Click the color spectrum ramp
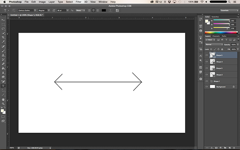This screenshot has height=150, width=240. (221, 32)
